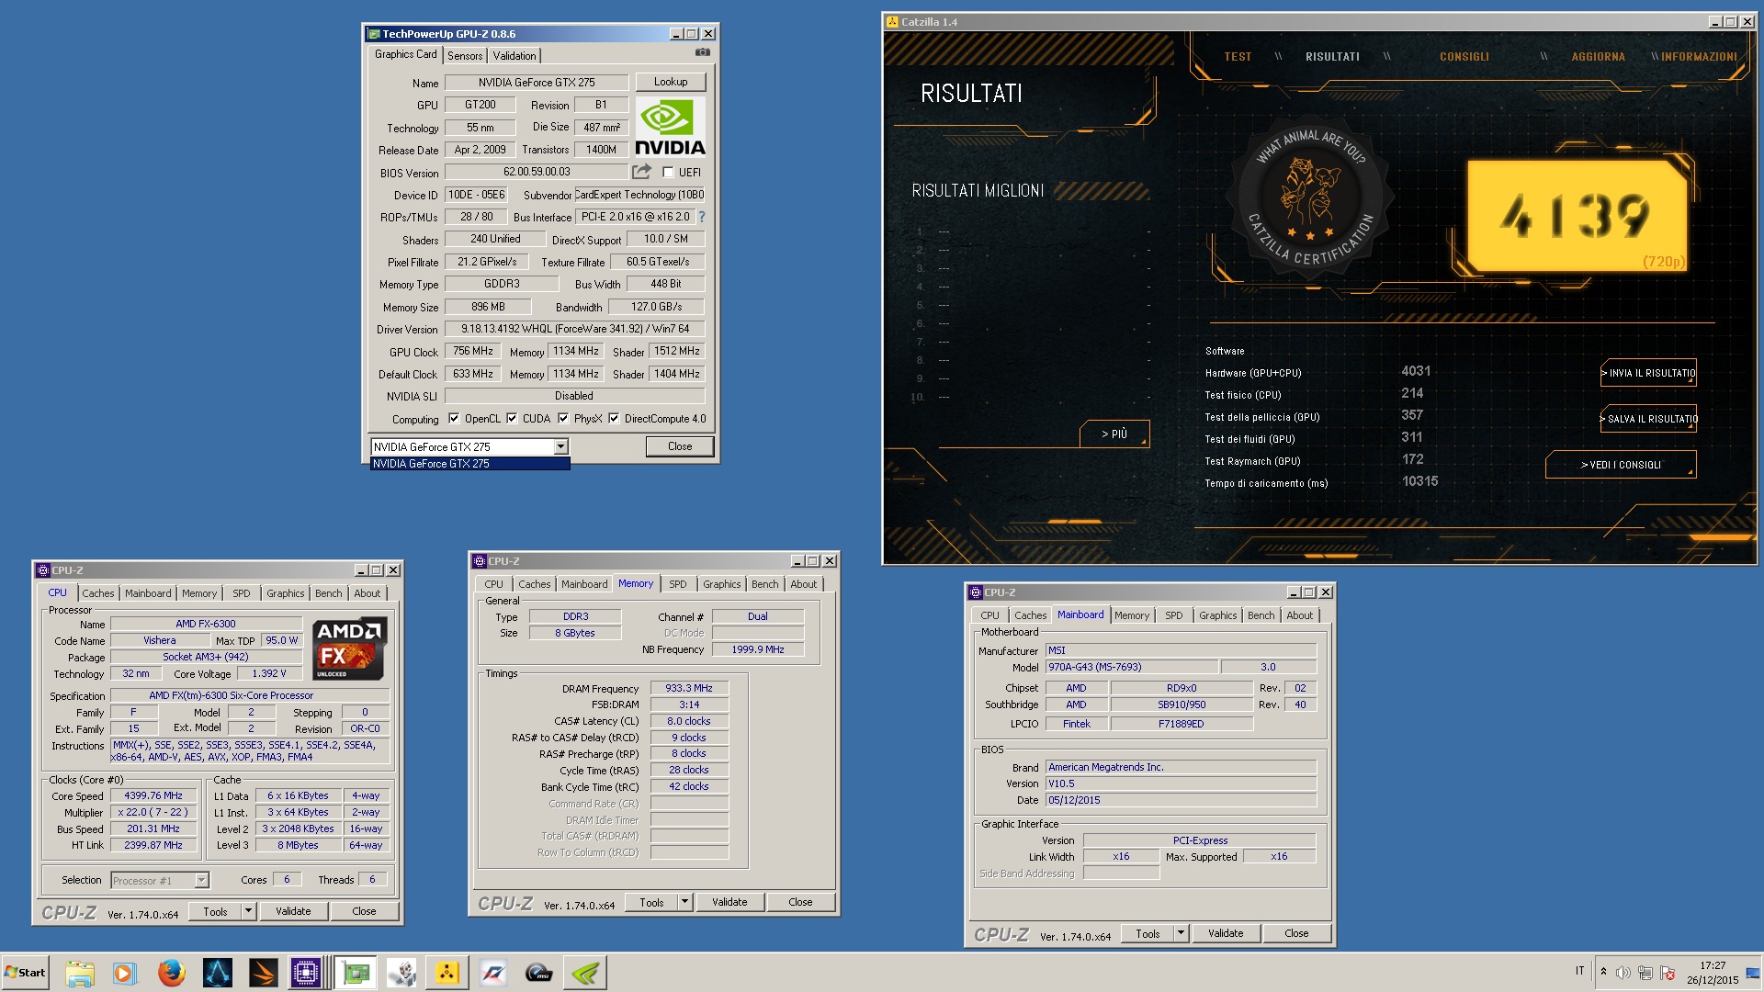Click the Lookup button in GPU-Z
This screenshot has width=1764, height=992.
tap(671, 82)
